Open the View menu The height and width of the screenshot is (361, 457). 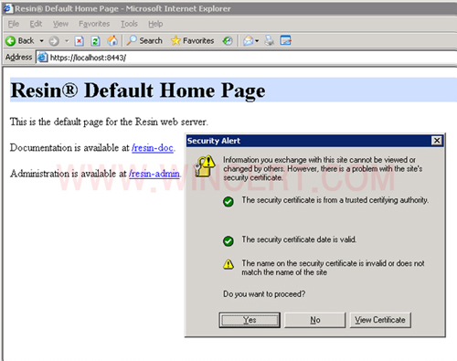tap(60, 24)
